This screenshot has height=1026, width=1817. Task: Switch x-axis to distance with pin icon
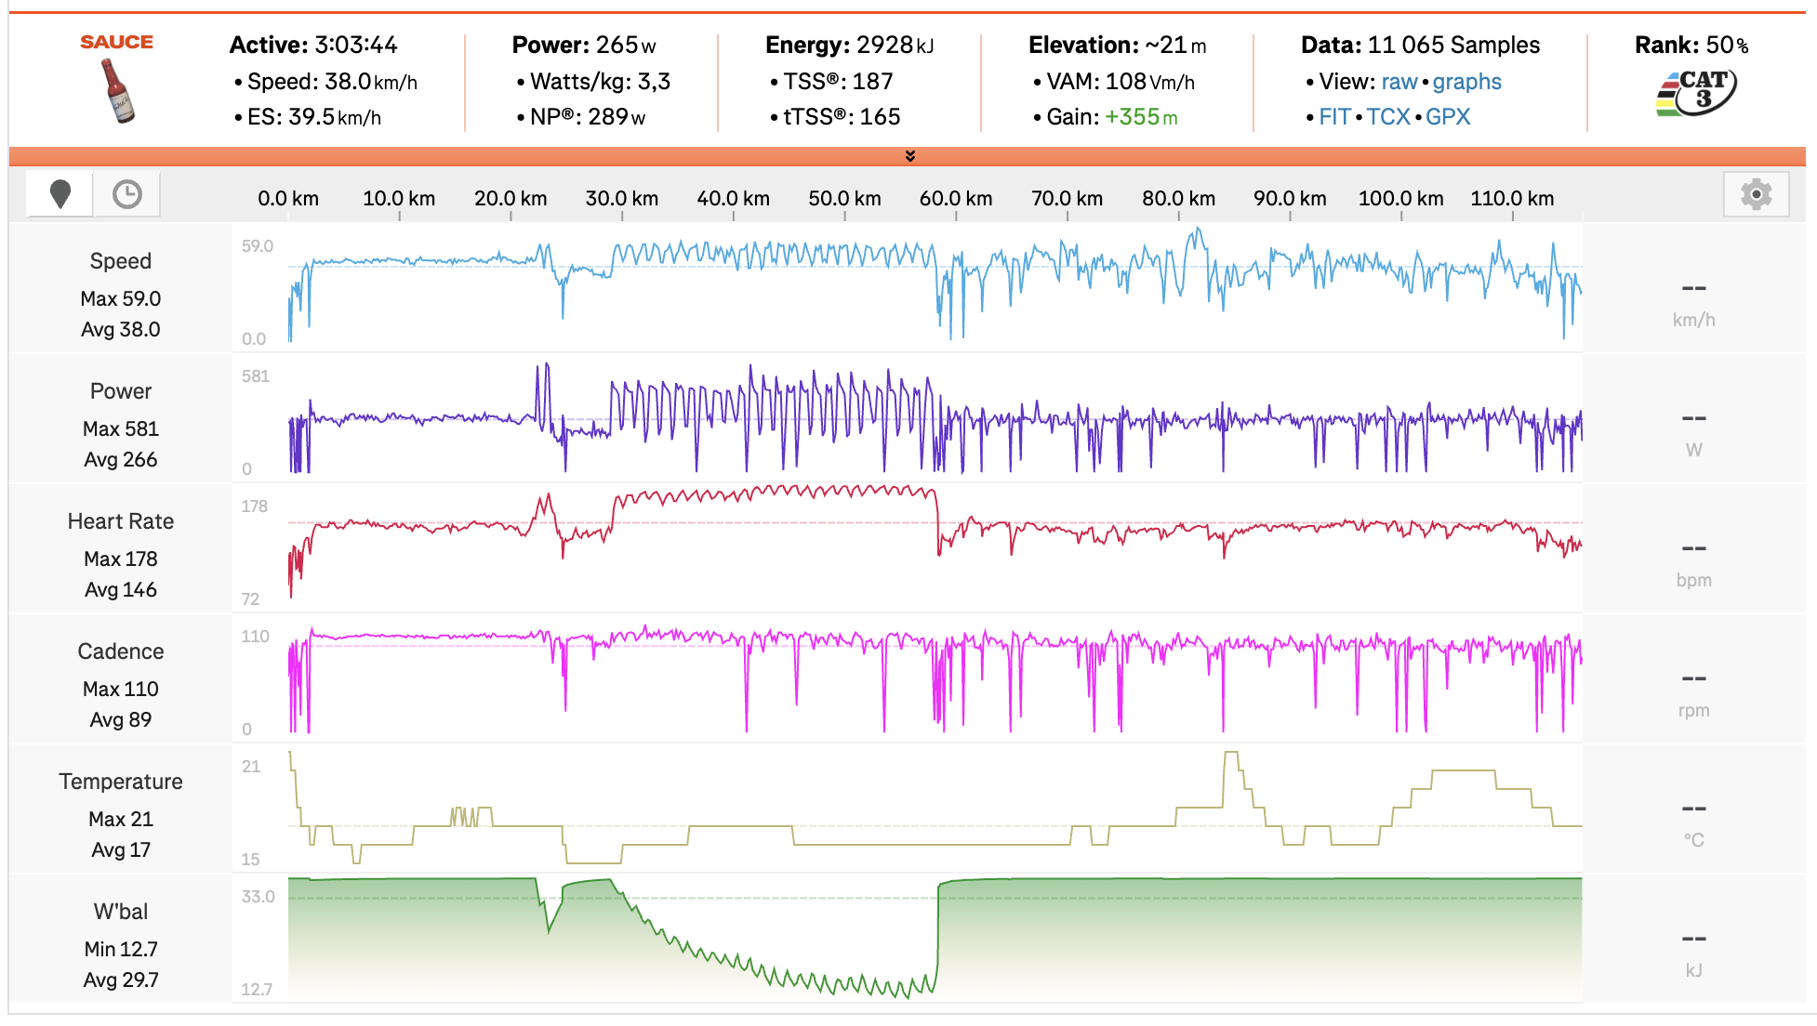click(60, 194)
